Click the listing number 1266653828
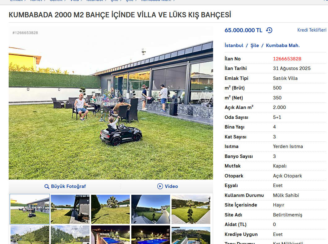328x244 pixels. coord(287,59)
